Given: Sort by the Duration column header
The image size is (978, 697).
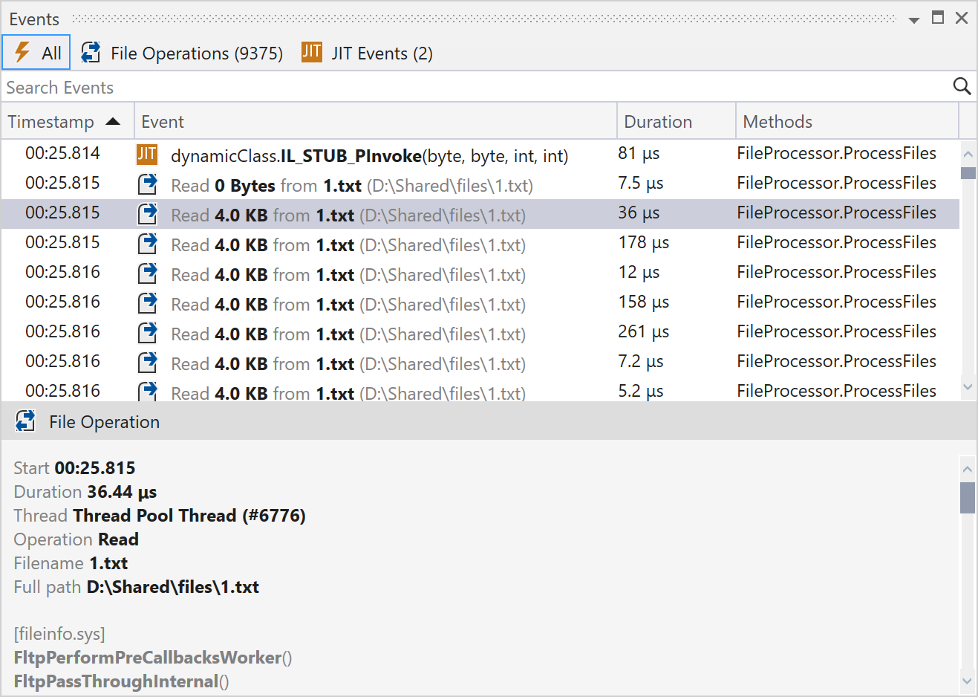Looking at the screenshot, I should (x=658, y=122).
